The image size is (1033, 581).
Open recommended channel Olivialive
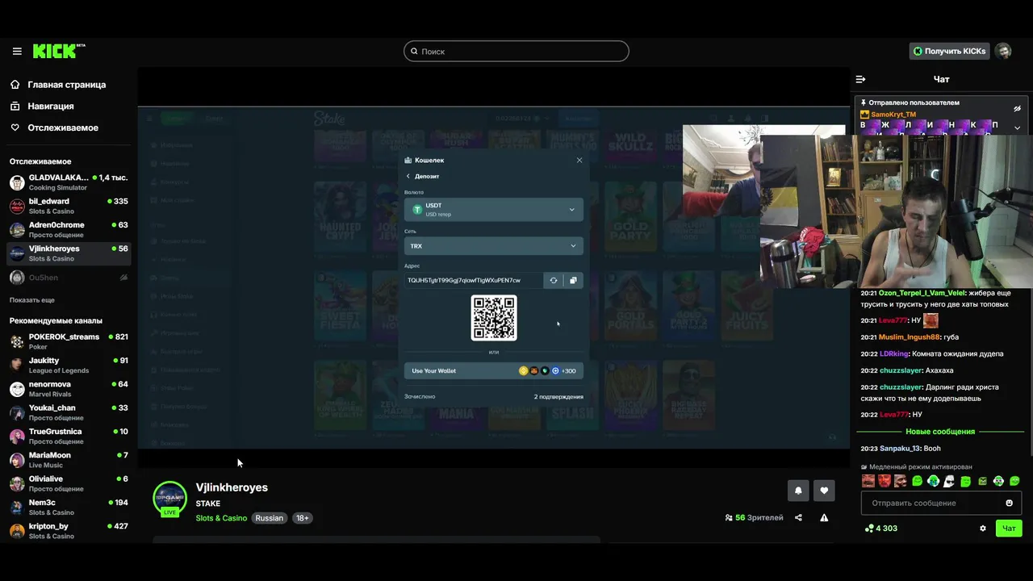(x=69, y=483)
